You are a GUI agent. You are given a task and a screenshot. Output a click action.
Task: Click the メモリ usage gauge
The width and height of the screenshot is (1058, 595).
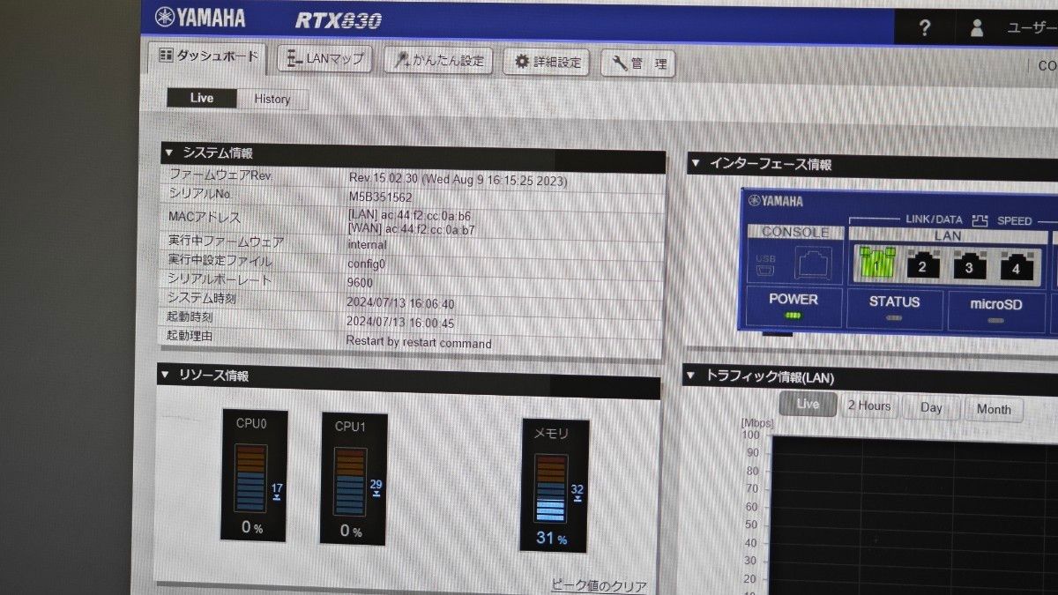[x=554, y=486]
